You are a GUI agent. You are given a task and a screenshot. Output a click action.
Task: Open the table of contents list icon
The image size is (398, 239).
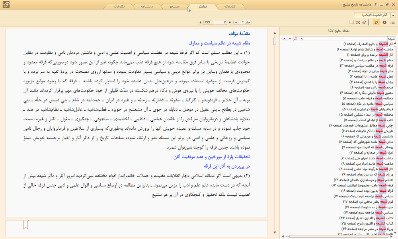point(392,22)
